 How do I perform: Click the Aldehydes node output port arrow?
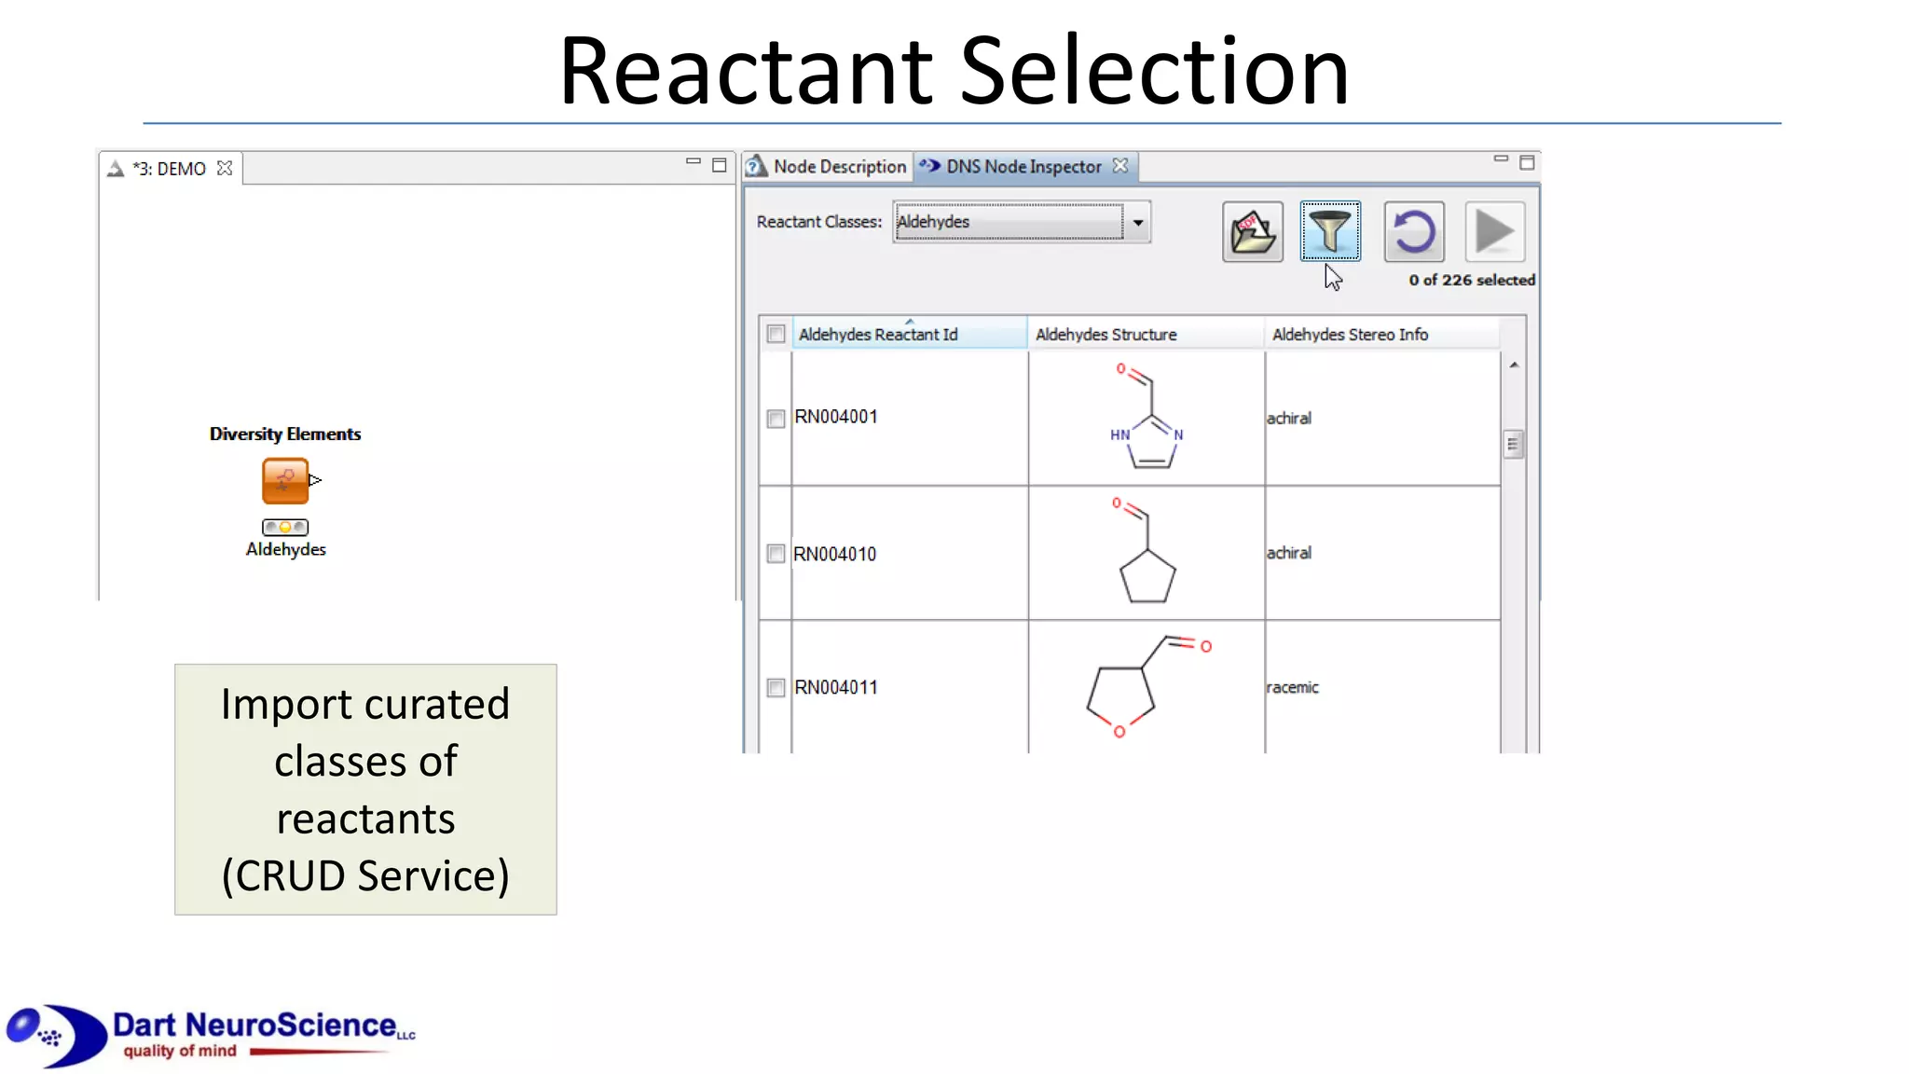coord(315,480)
